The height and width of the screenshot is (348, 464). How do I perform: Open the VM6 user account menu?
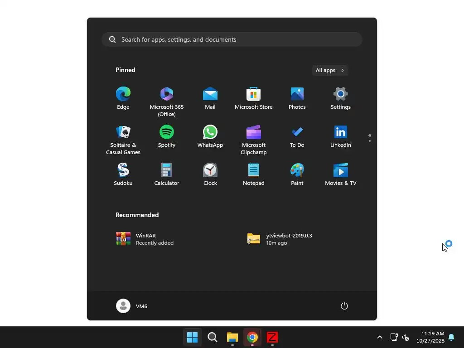click(132, 306)
